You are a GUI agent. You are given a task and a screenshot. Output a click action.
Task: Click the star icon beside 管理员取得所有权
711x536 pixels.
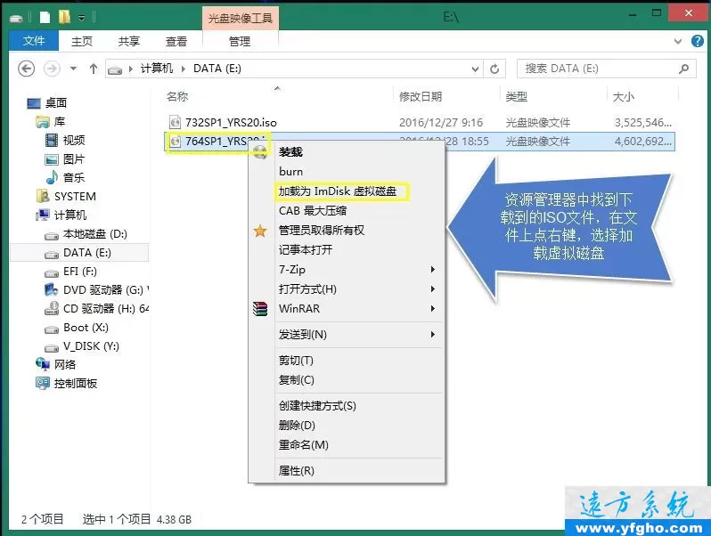pyautogui.click(x=260, y=231)
